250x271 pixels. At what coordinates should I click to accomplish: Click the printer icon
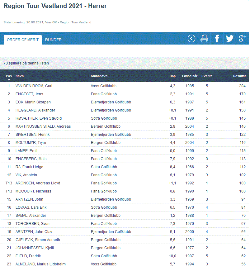204,38
